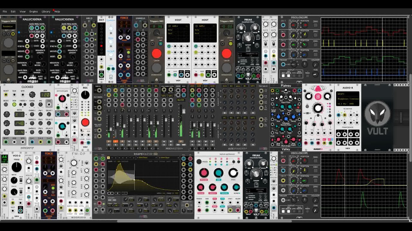412x231 pixels.
Task: Solo MixMaster track 1
Action: click(109, 145)
